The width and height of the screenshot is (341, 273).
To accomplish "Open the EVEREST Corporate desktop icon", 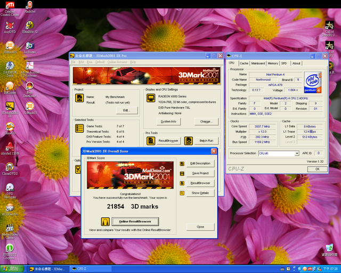I will coord(10,252).
